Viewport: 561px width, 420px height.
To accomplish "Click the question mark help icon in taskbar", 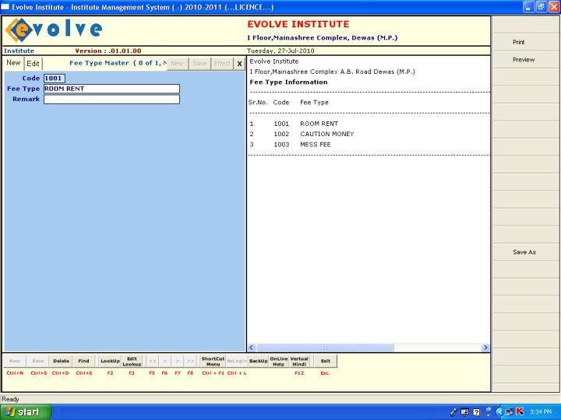I will click(x=477, y=412).
